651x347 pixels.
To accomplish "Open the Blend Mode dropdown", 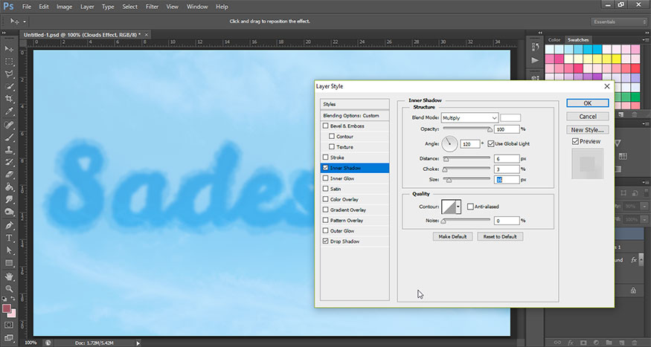I will click(469, 118).
